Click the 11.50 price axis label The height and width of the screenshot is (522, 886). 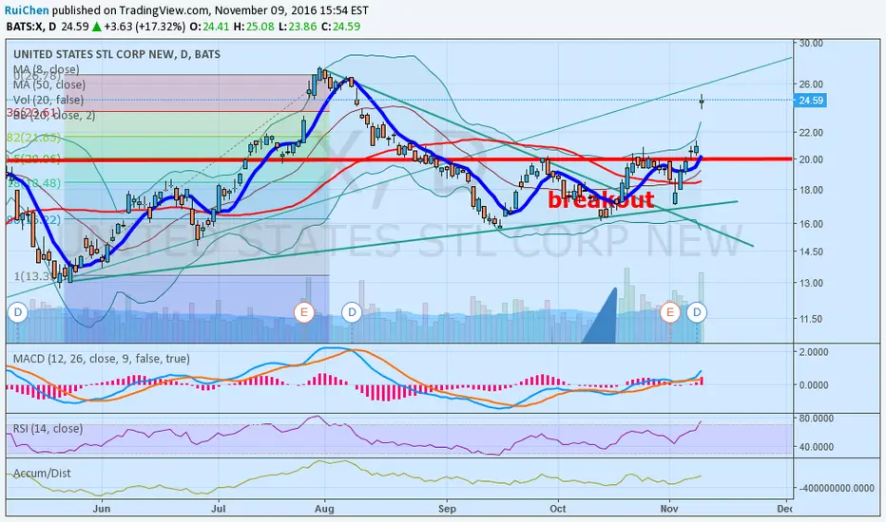[x=811, y=319]
